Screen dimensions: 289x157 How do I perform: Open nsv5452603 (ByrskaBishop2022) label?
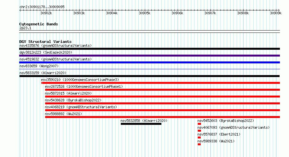(226, 121)
